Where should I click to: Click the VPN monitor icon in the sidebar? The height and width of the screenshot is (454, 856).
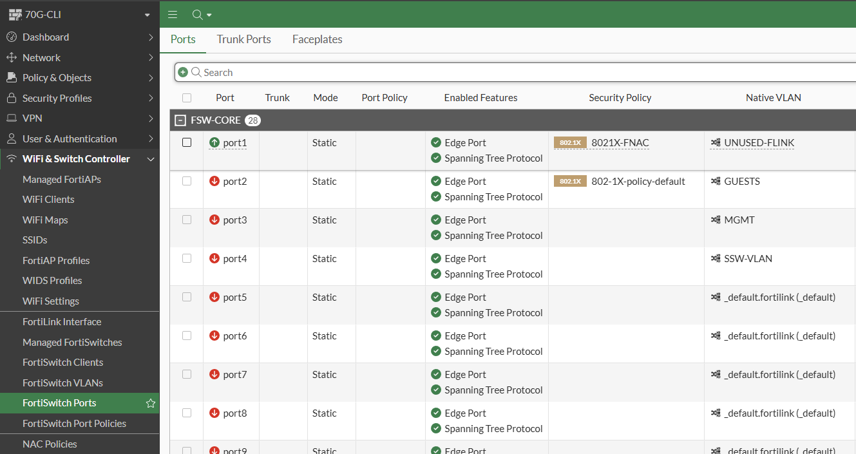[11, 118]
